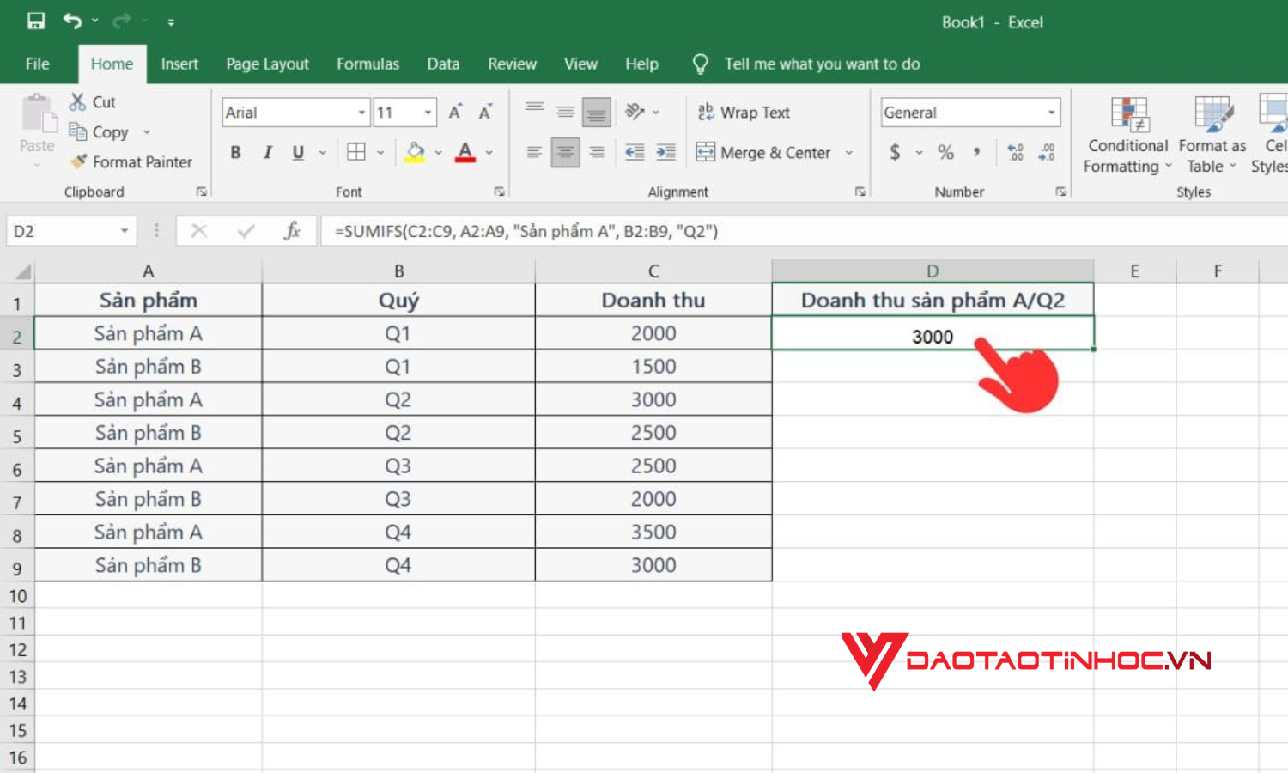The width and height of the screenshot is (1288, 773).
Task: Apply italic formatting
Action: 266,152
